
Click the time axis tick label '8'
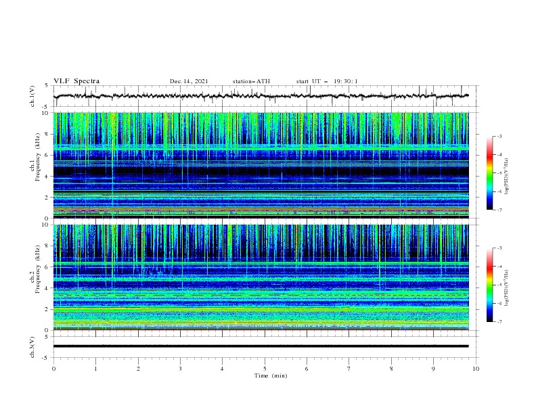point(391,369)
